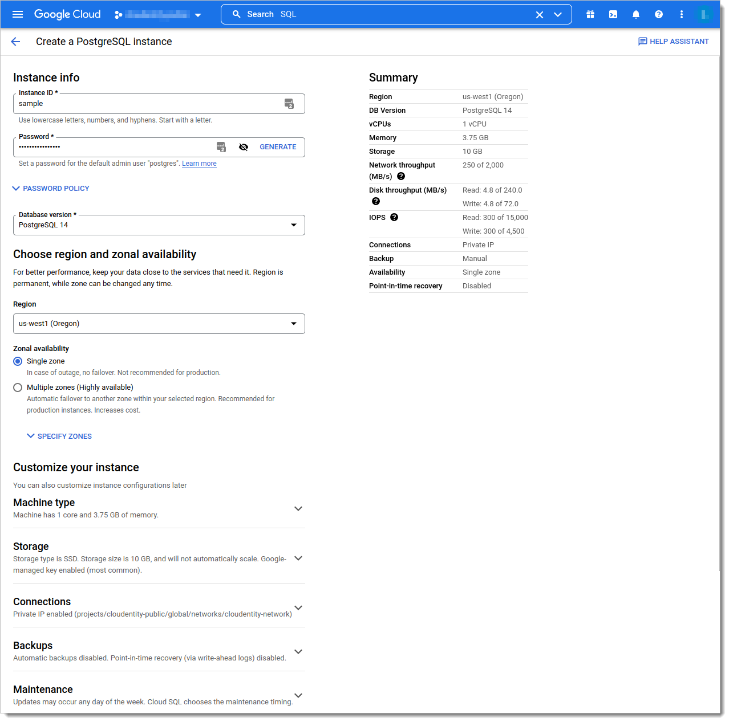
Task: Click the search magnifier icon
Action: tap(237, 14)
